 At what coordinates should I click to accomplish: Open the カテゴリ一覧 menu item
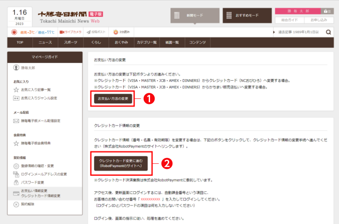147,42
